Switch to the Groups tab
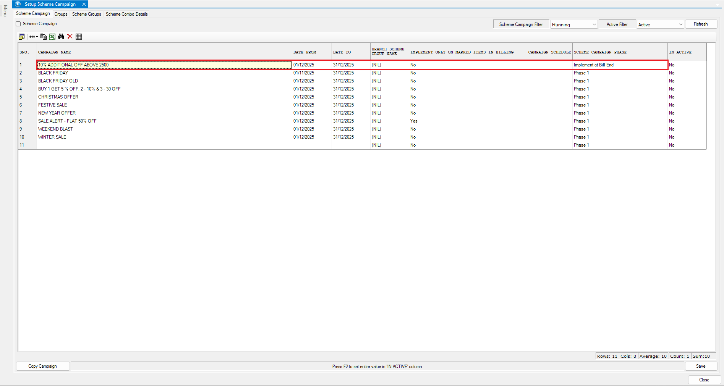The height and width of the screenshot is (386, 724). [61, 14]
